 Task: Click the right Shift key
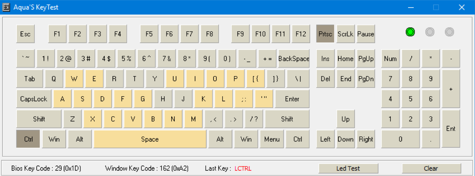coord(287,119)
